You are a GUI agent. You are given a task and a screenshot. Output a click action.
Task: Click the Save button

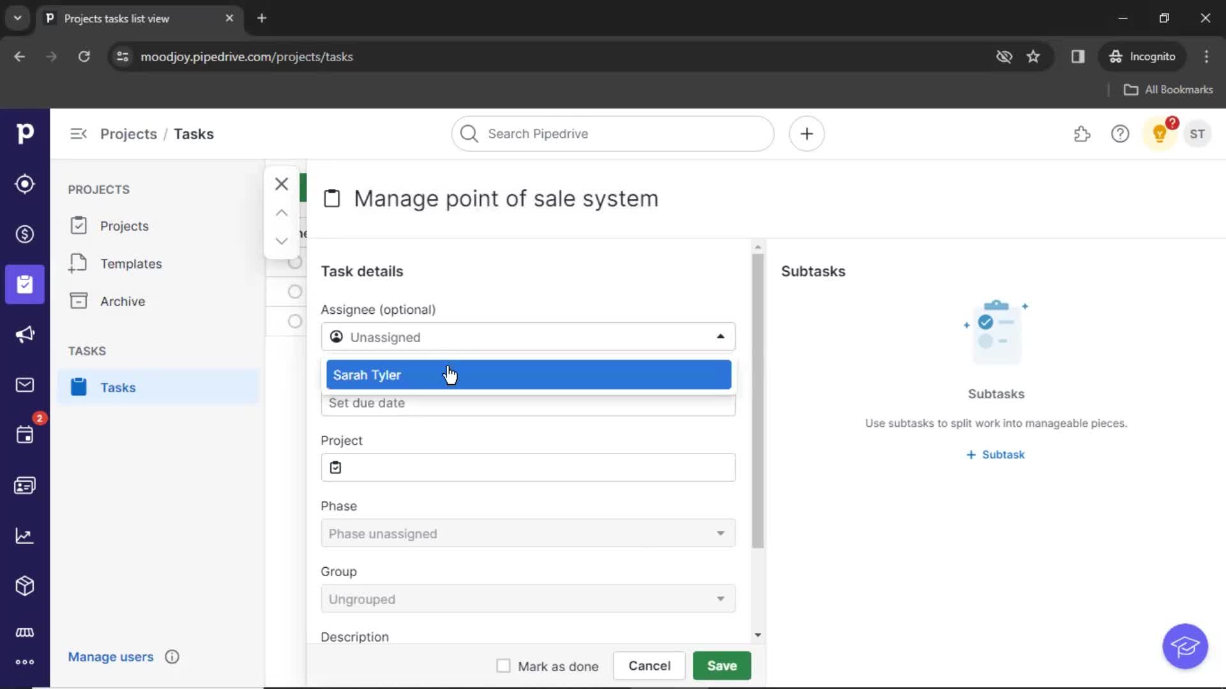[722, 665]
